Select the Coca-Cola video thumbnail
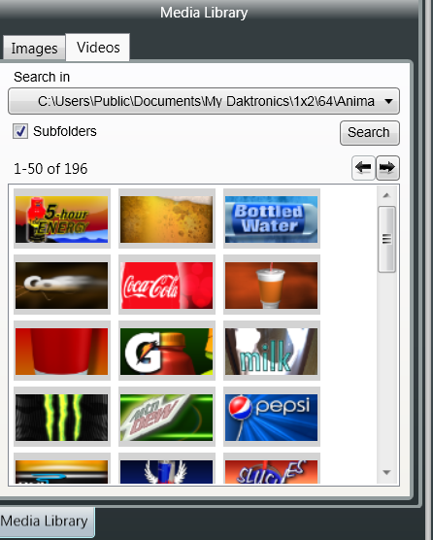This screenshot has width=433, height=540. point(167,286)
